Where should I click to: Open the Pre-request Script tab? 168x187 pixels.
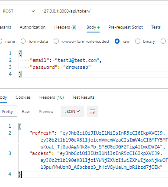(x=126, y=27)
